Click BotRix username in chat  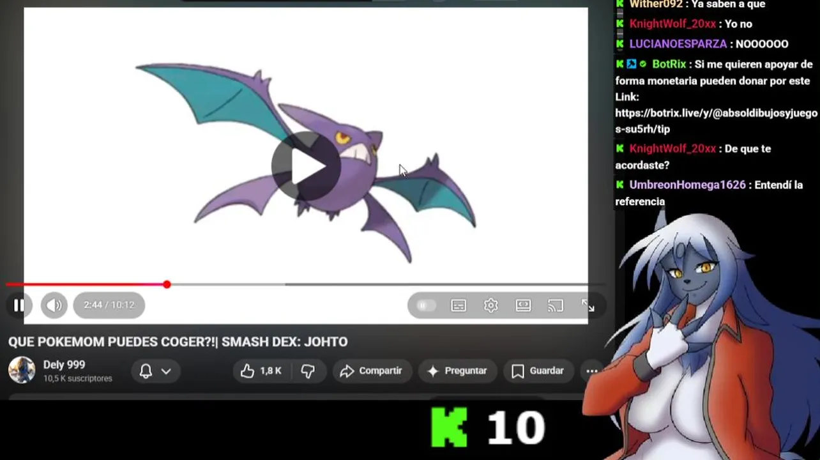tap(669, 65)
